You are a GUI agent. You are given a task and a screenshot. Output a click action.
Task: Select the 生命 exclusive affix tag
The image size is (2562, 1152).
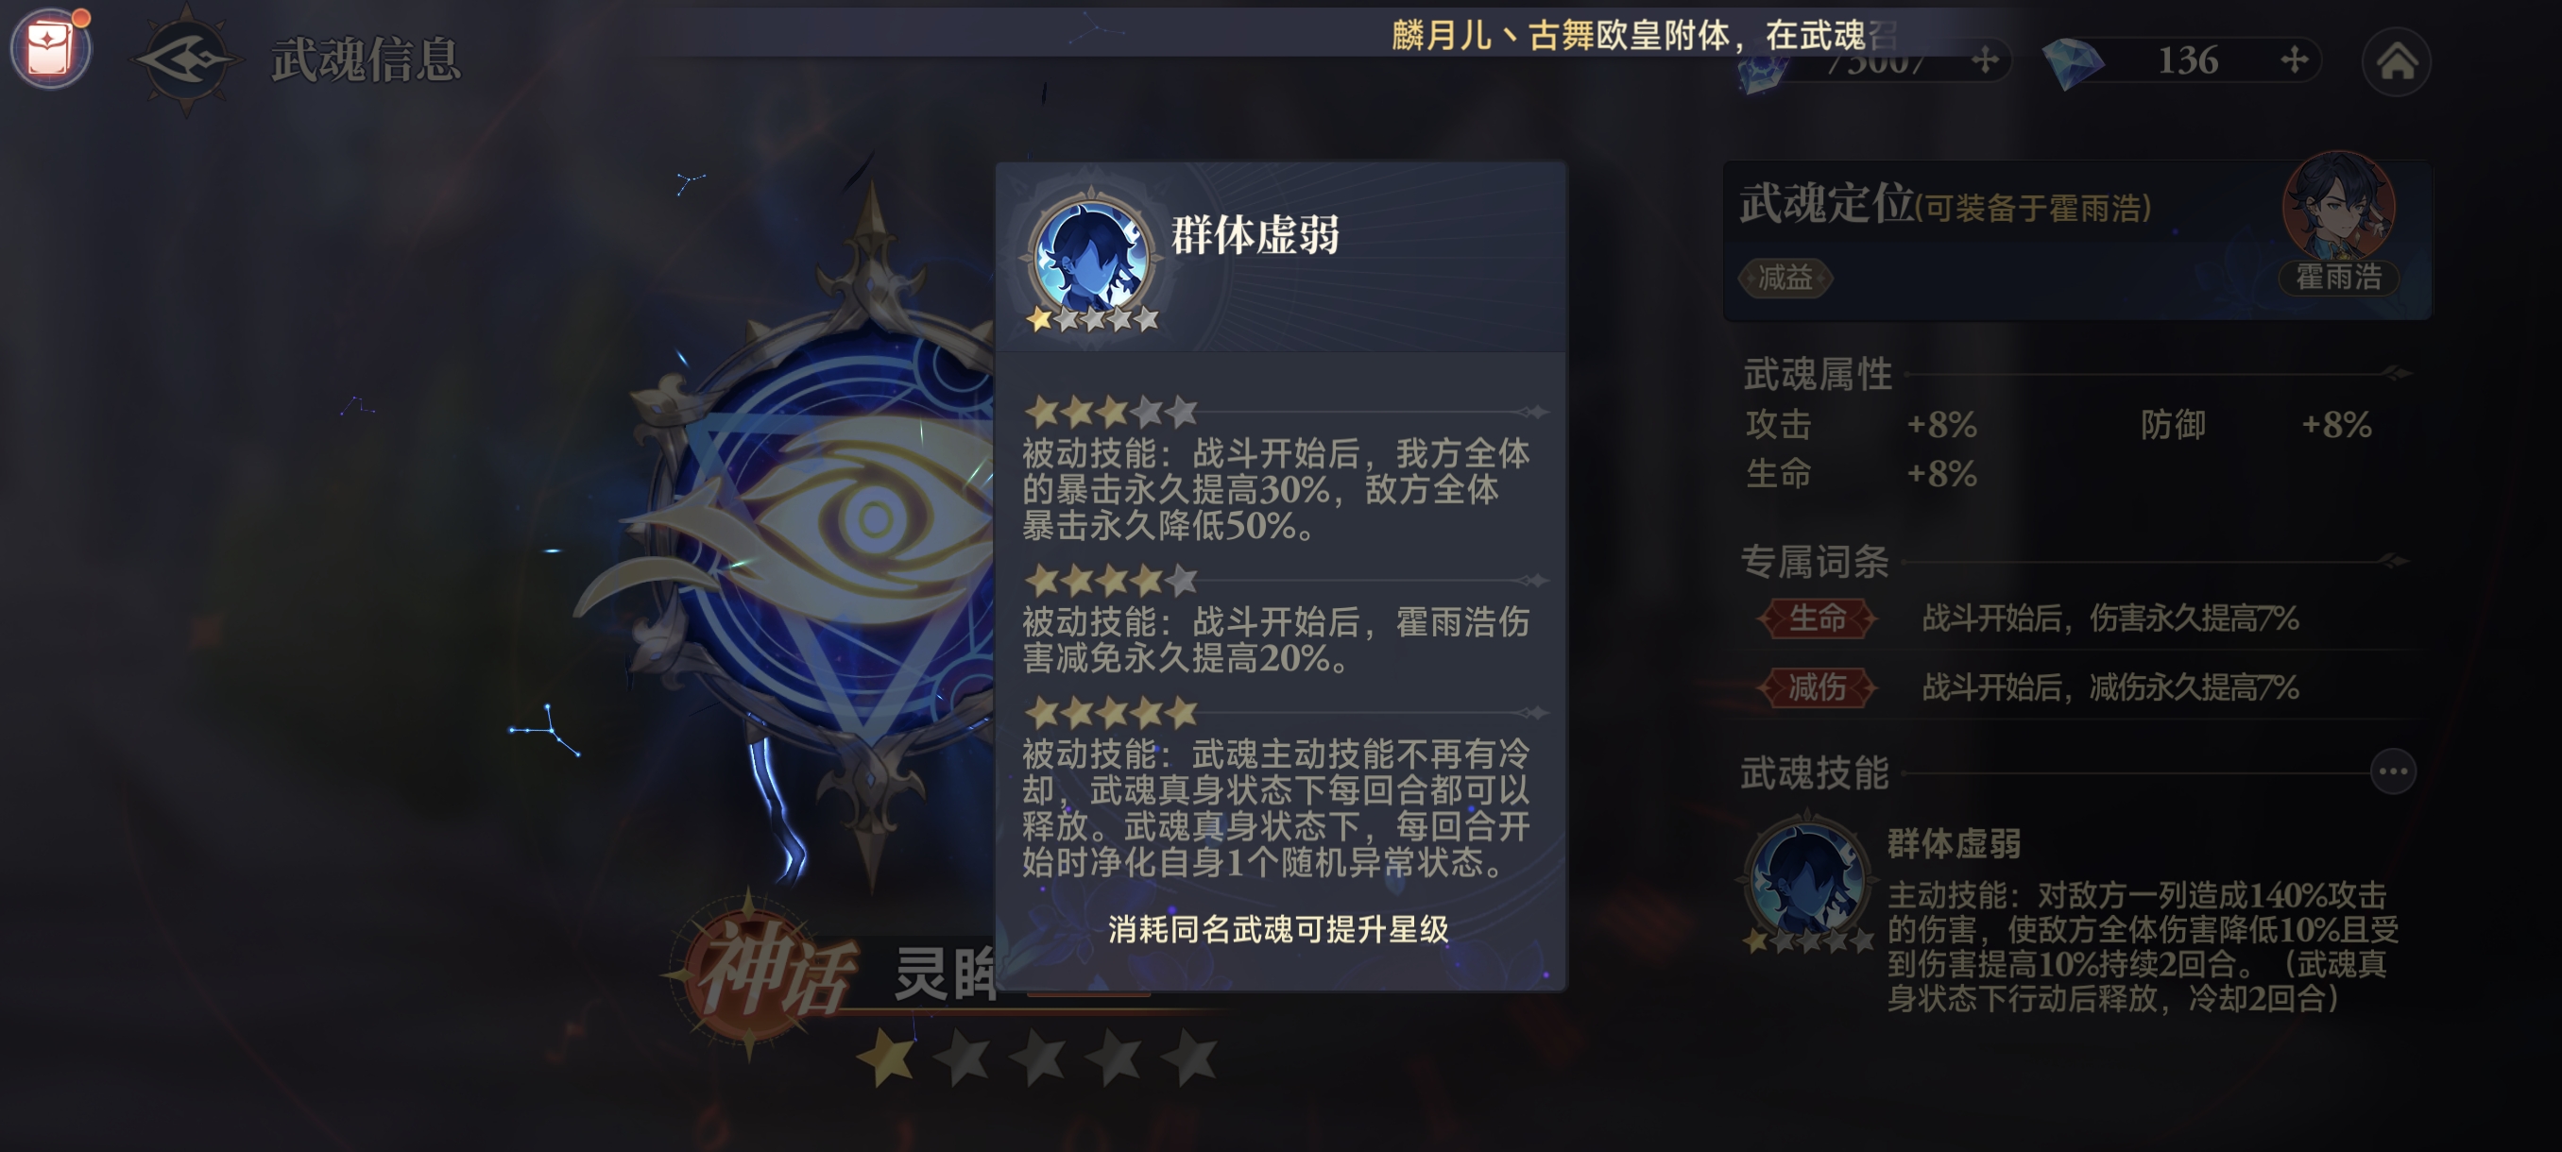point(1817,618)
